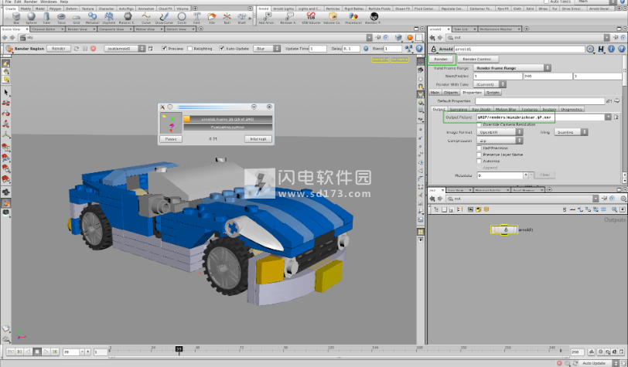The height and width of the screenshot is (367, 628).
Task: Click the Render button in Render Region bar
Action: [x=59, y=49]
